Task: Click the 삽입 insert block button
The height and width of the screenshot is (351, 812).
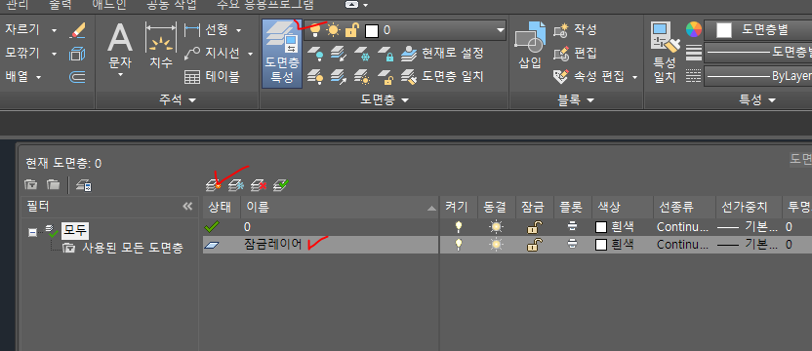Action: pyautogui.click(x=530, y=46)
